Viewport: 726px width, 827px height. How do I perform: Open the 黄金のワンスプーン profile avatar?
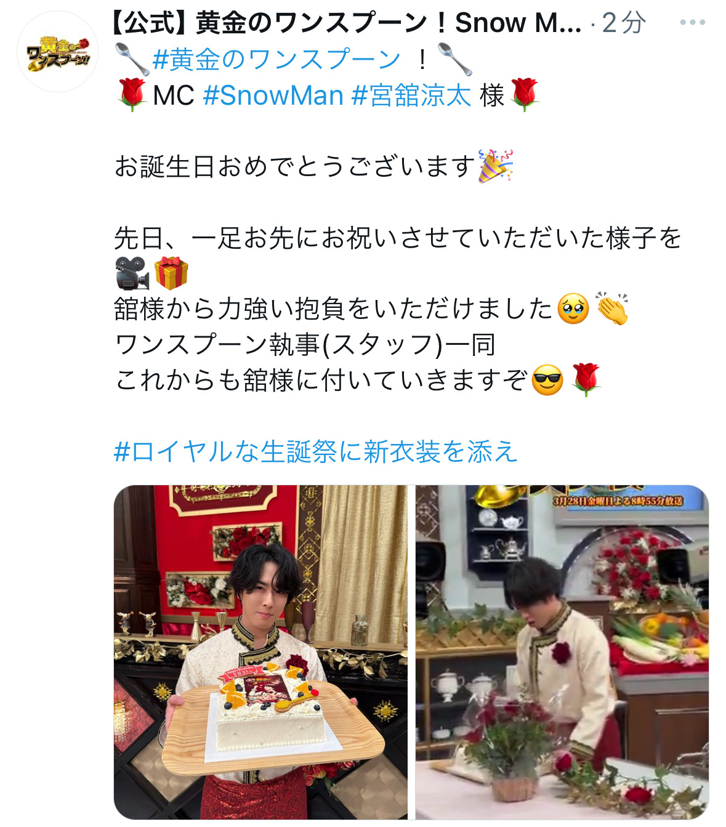(x=57, y=52)
